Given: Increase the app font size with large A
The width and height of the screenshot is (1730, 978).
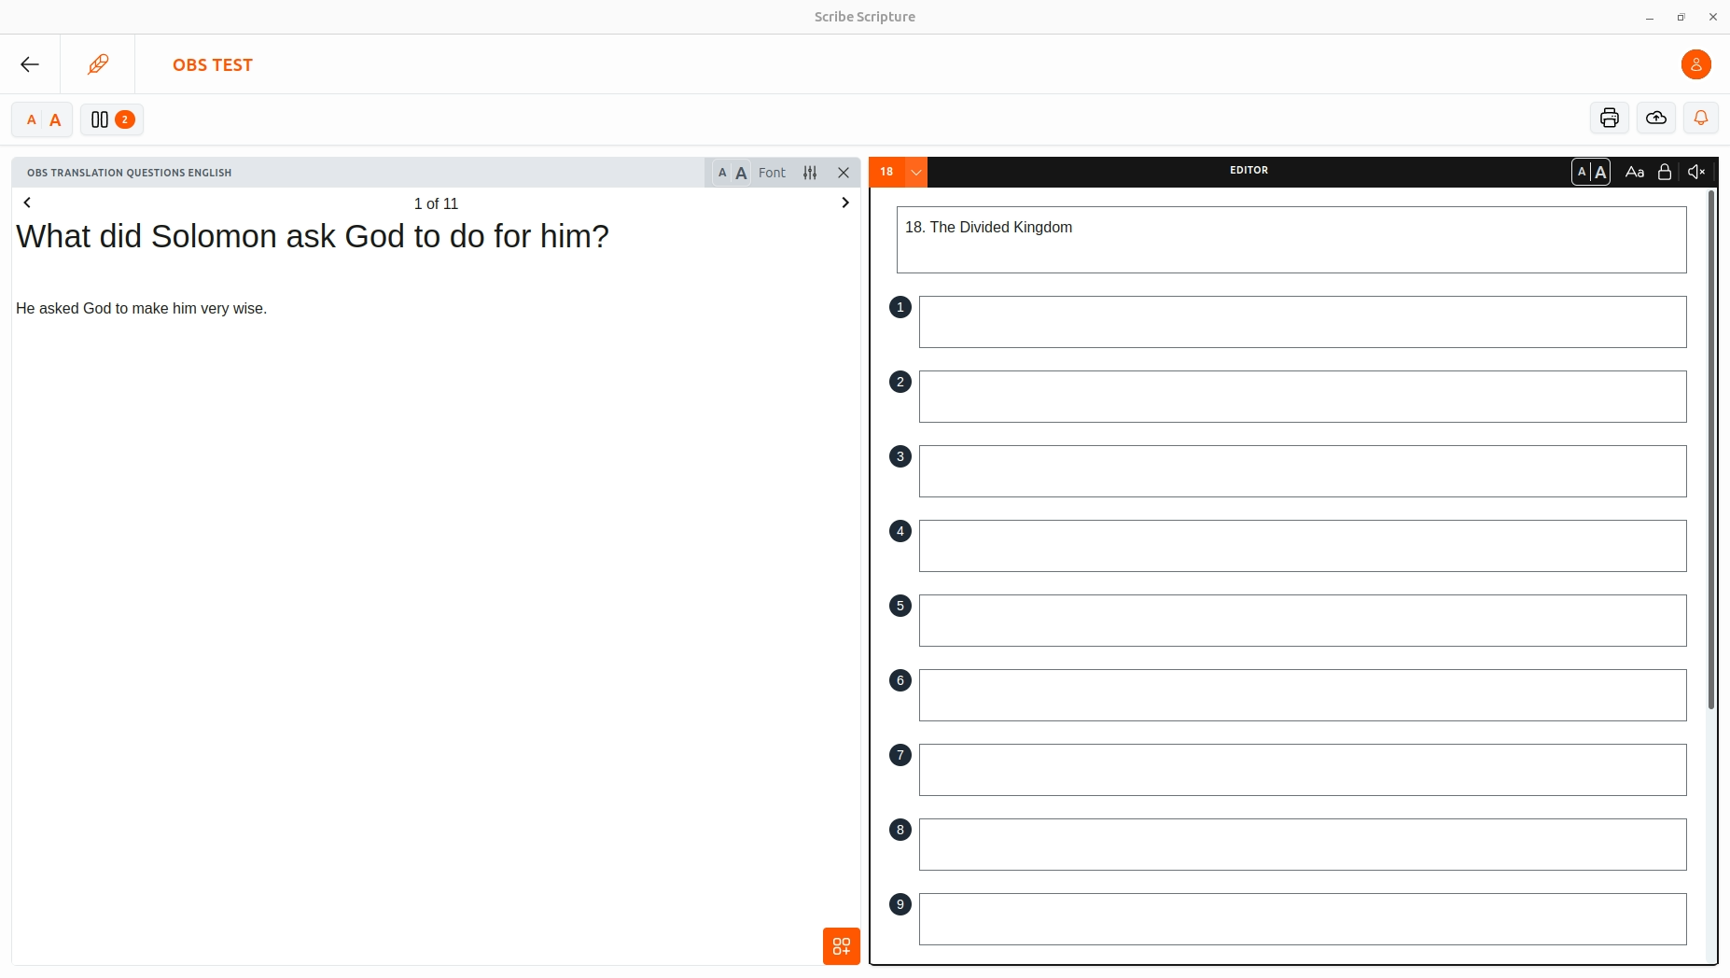Looking at the screenshot, I should coord(55,119).
